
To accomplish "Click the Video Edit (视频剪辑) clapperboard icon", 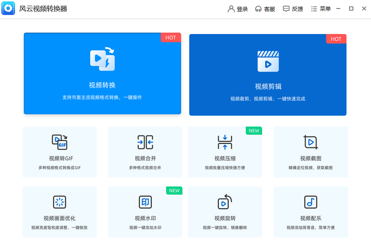I will tap(268, 61).
